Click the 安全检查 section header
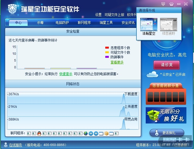This screenshot has width=194, height=149. point(73,31)
